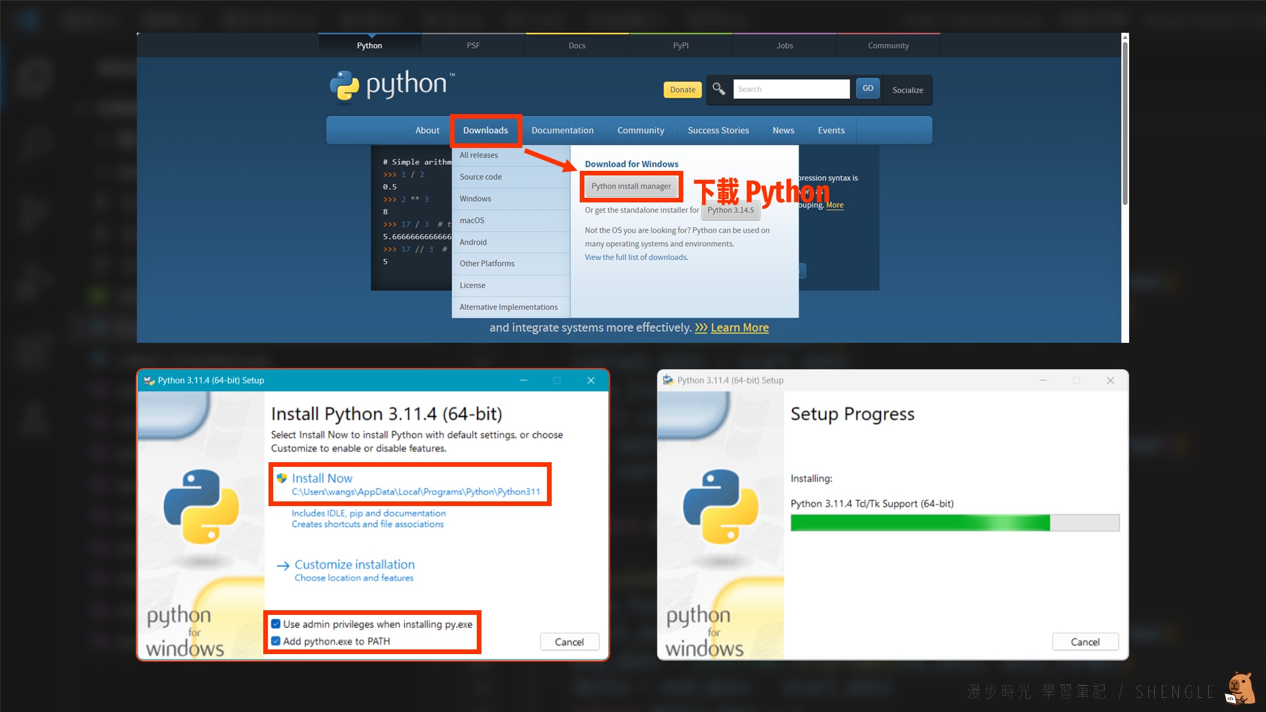1266x712 pixels.
Task: Click the Python icon in the Install dialog title bar
Action: 149,380
